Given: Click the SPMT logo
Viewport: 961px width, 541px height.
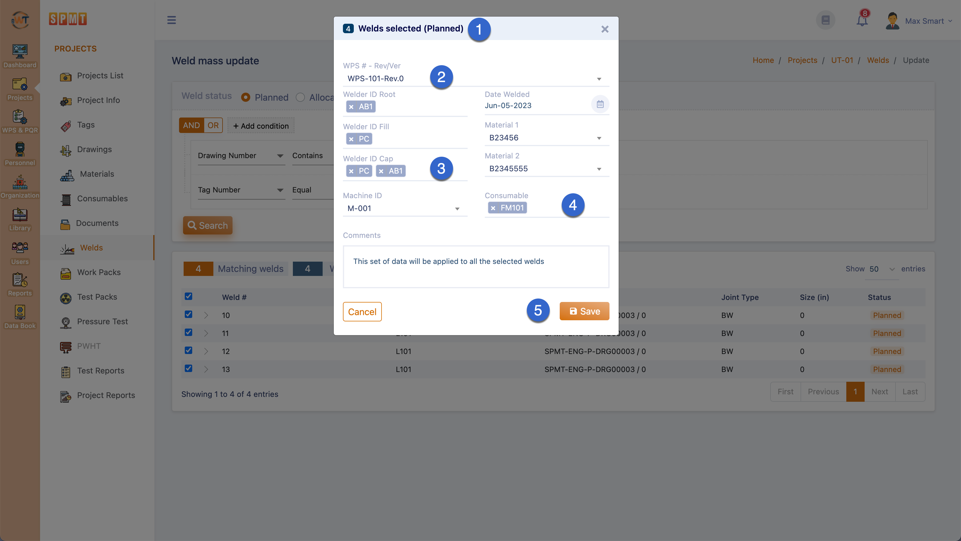Looking at the screenshot, I should point(67,19).
